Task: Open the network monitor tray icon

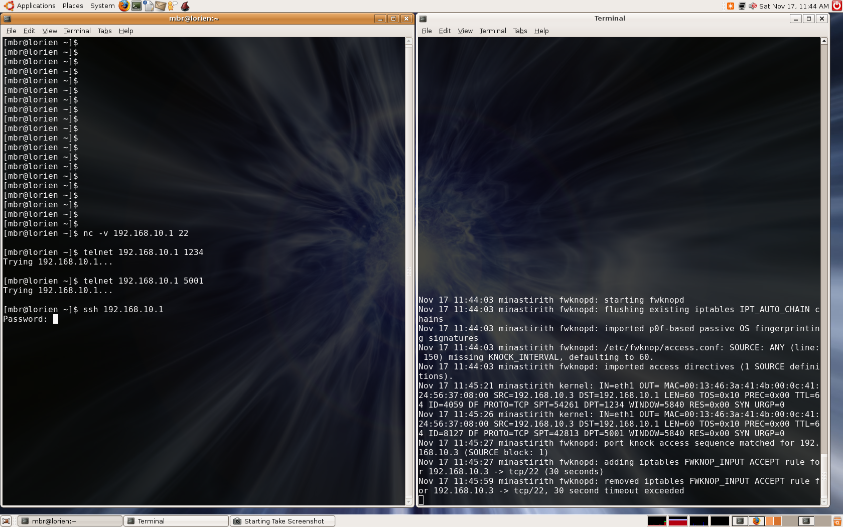Action: pos(742,6)
